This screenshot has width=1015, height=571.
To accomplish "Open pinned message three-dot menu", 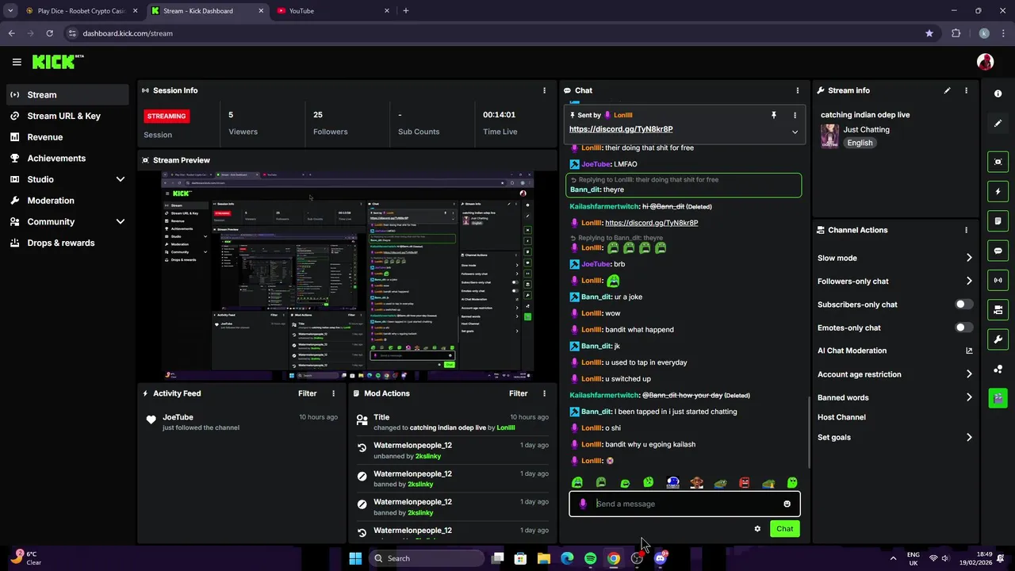I will 795,115.
